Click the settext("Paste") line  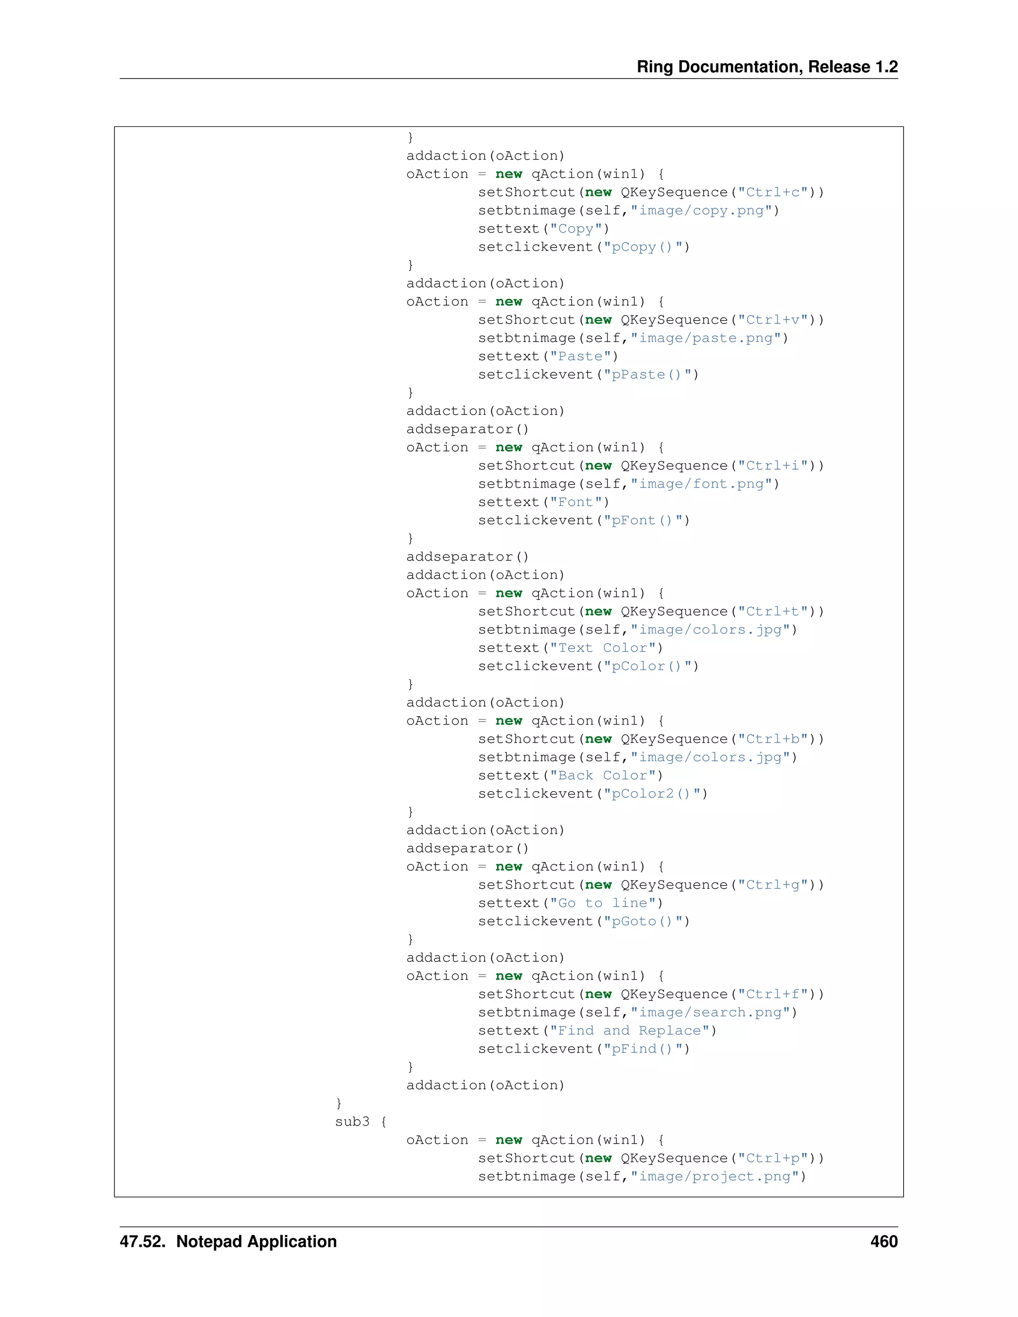point(548,356)
